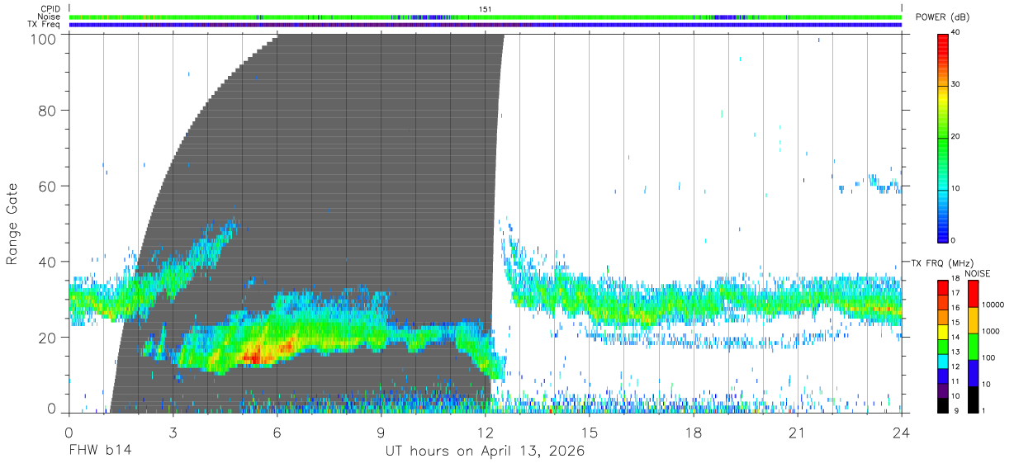Click the '60' tick on the Range Gate axis
The height and width of the screenshot is (468, 1014).
tap(46, 186)
